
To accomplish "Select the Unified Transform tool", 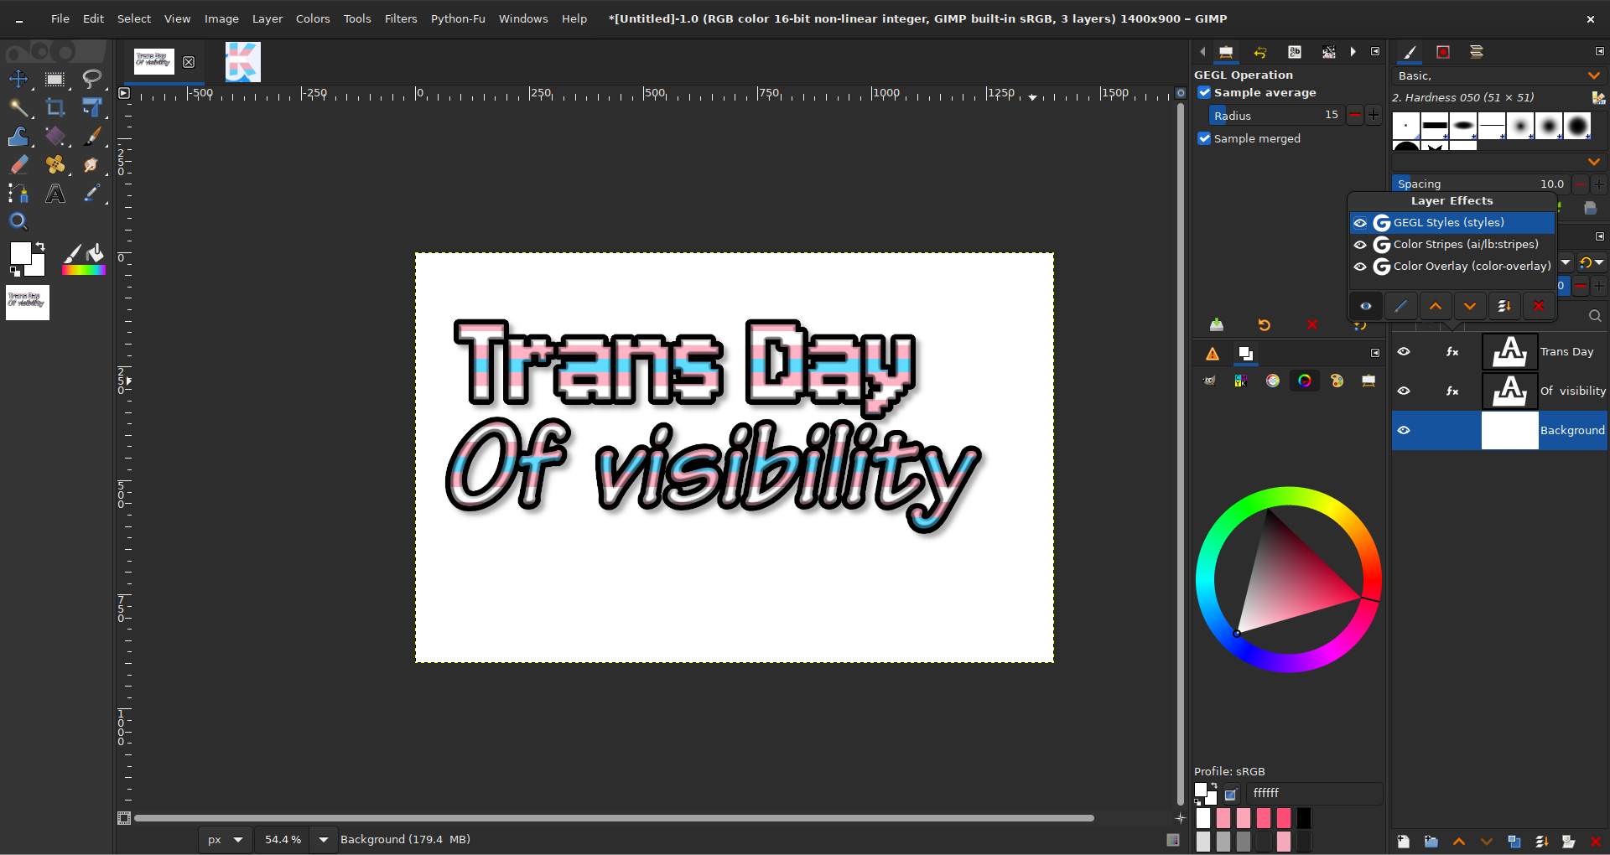I will [91, 108].
